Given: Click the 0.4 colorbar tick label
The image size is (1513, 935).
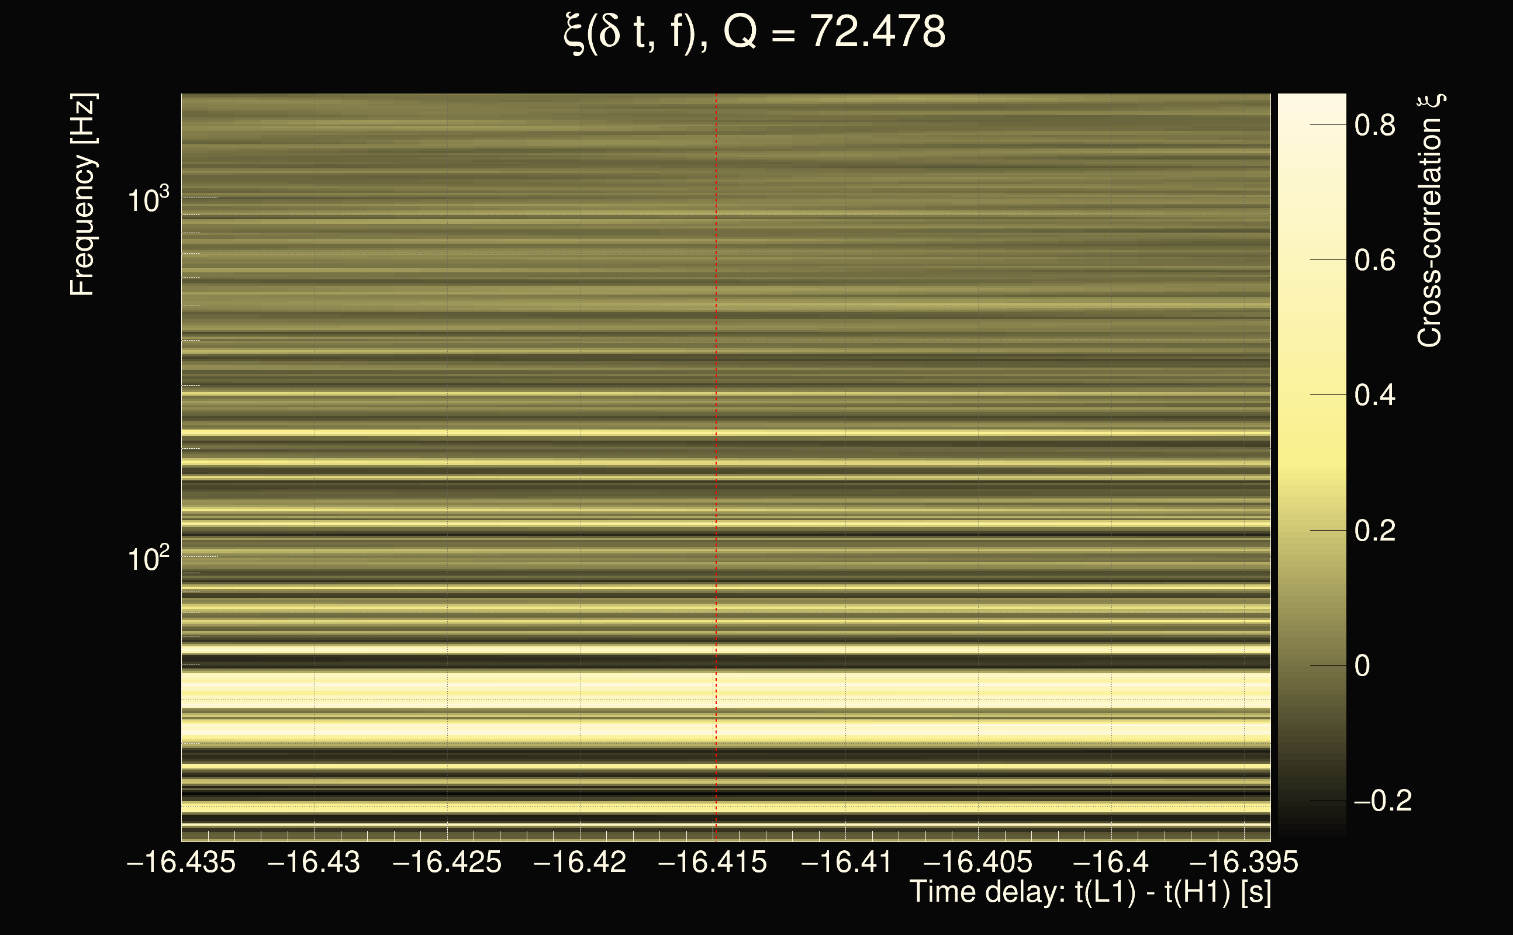Looking at the screenshot, I should click(1374, 395).
